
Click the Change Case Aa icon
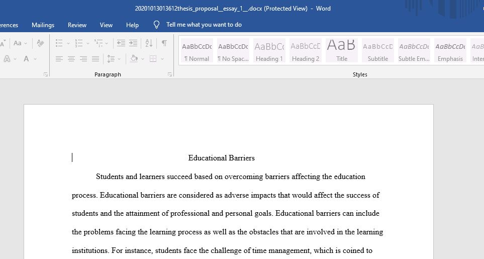pyautogui.click(x=18, y=43)
